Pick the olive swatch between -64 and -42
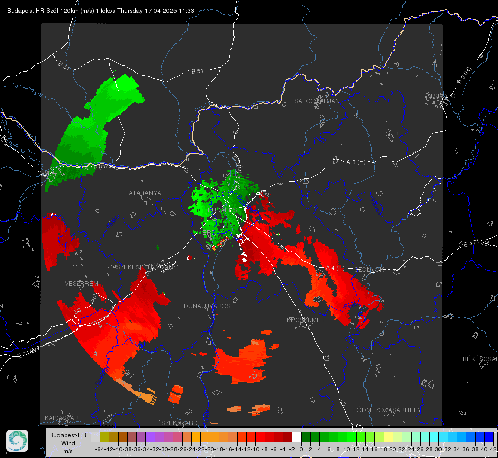The width and height of the screenshot is (498, 458). [104, 437]
